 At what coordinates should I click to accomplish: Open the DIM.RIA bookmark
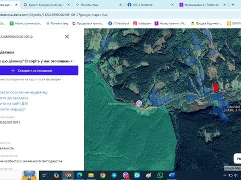click(234, 23)
